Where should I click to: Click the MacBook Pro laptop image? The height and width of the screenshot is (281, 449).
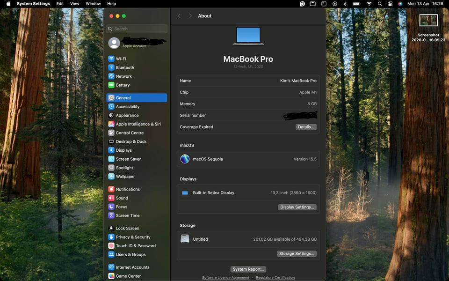[x=248, y=36]
